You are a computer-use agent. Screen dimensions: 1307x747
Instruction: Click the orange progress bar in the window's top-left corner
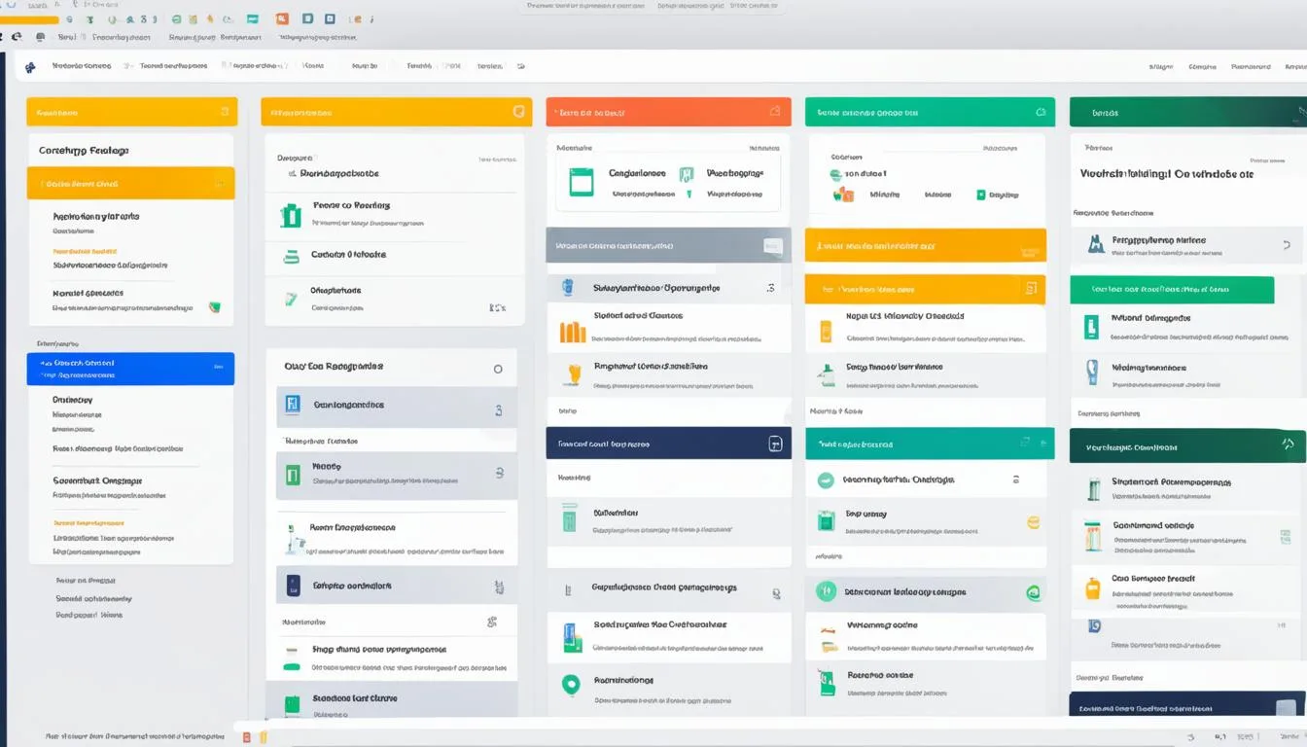click(29, 19)
